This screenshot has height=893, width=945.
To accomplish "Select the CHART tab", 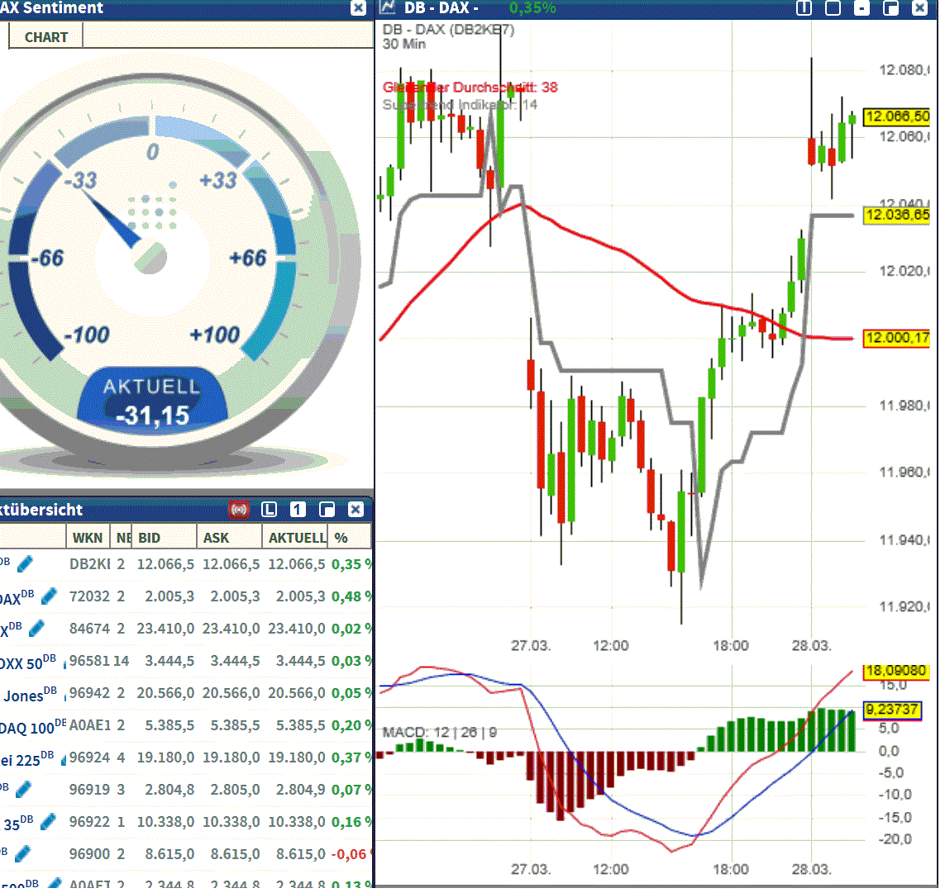I will [x=45, y=36].
